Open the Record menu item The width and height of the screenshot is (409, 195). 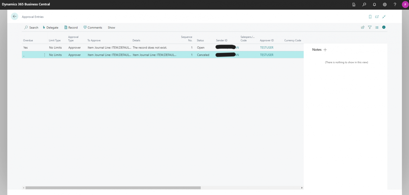click(x=71, y=27)
